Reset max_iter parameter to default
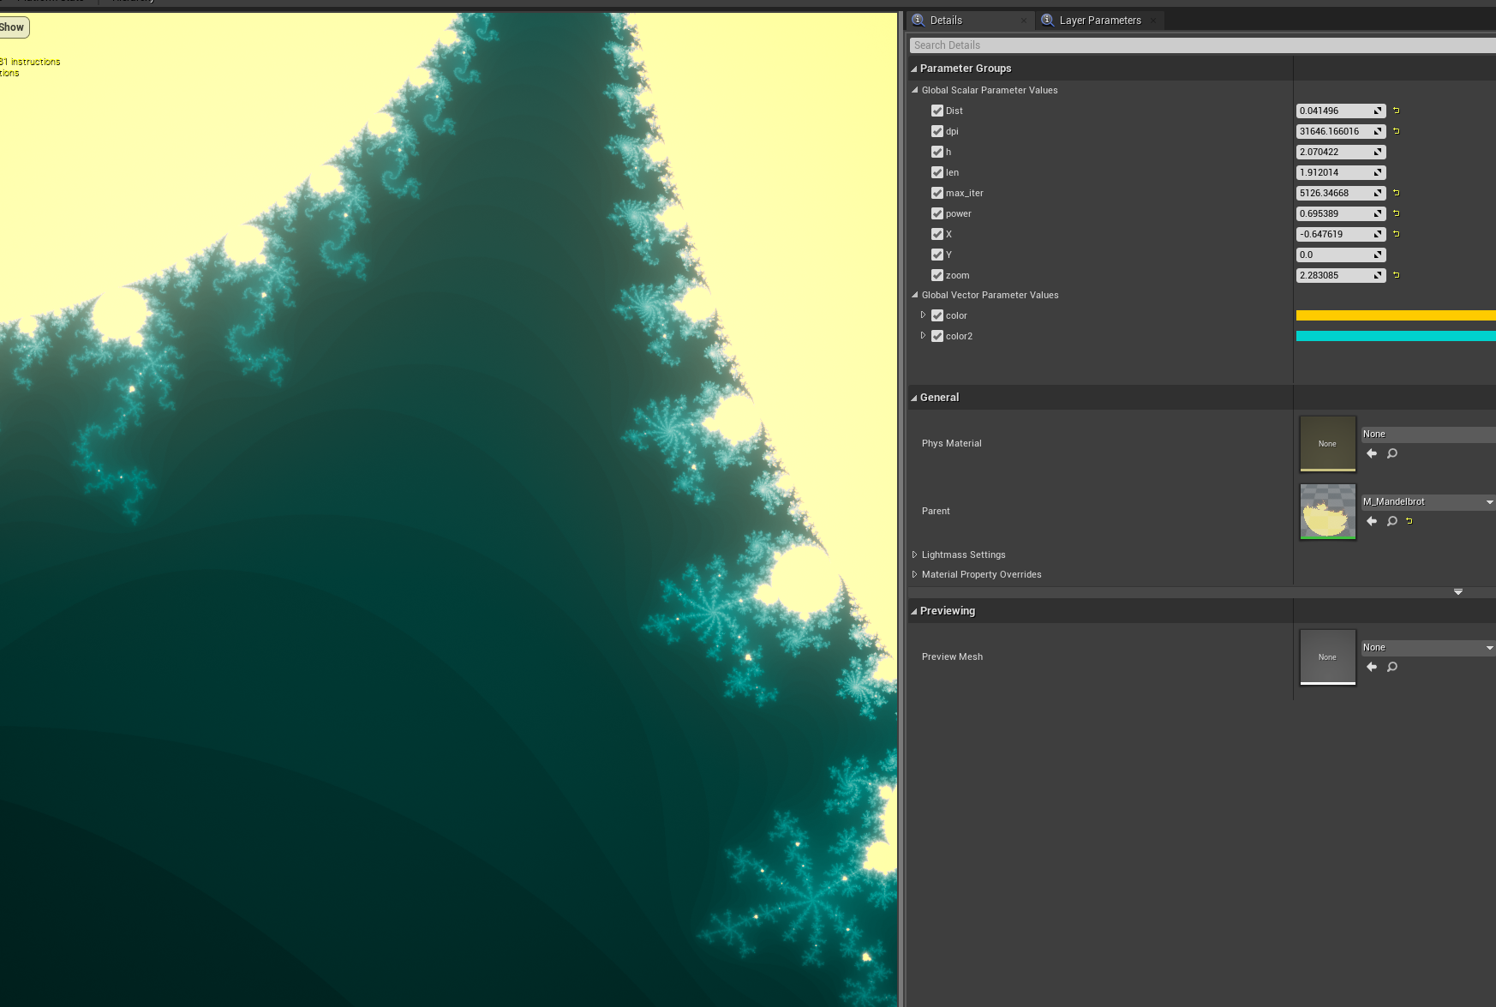Viewport: 1496px width, 1007px height. click(x=1397, y=193)
